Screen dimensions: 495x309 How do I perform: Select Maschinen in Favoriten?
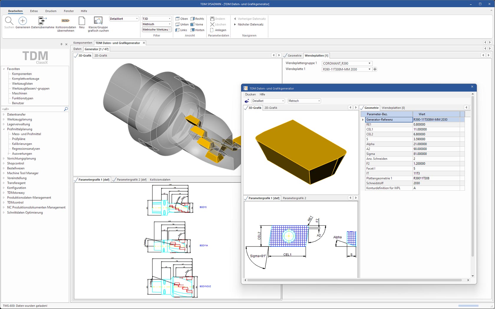(x=19, y=94)
